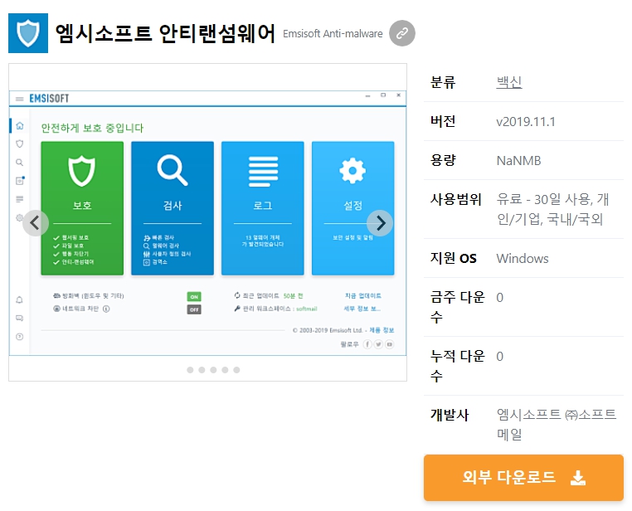
Task: Go to the third carousel dot
Action: (214, 370)
